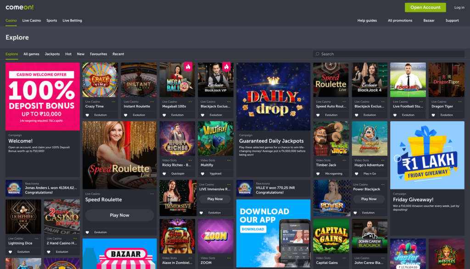Click heart icon on Ricky Riches card
The width and height of the screenshot is (470, 269).
point(164,174)
